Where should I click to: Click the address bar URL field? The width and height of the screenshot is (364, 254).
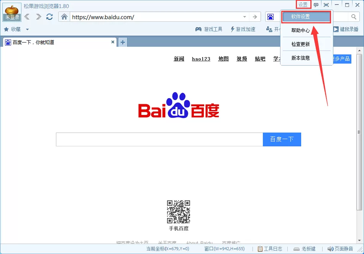click(x=156, y=17)
